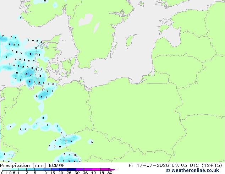The image size is (225, 174).
Task: Click the over-50 mm purple arrow tip
Action: pyautogui.click(x=112, y=169)
